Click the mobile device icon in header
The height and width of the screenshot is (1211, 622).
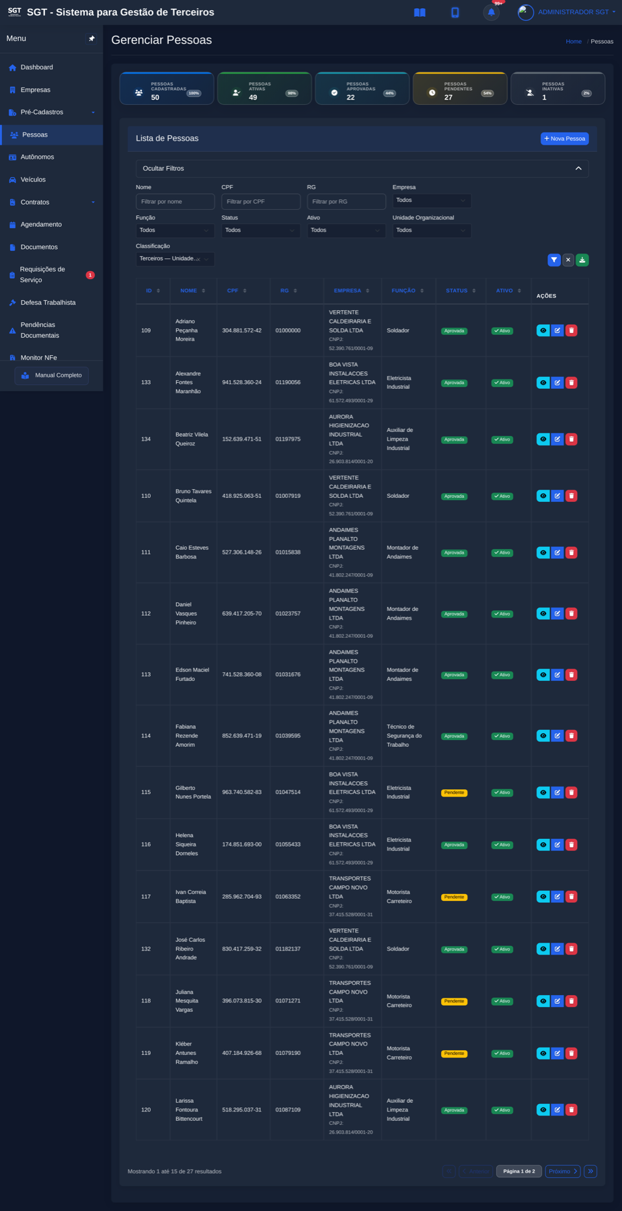pyautogui.click(x=455, y=12)
